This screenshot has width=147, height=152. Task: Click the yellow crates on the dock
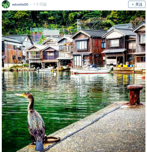(x=122, y=66)
